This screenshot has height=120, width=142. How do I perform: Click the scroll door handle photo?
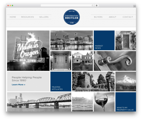[115, 61]
